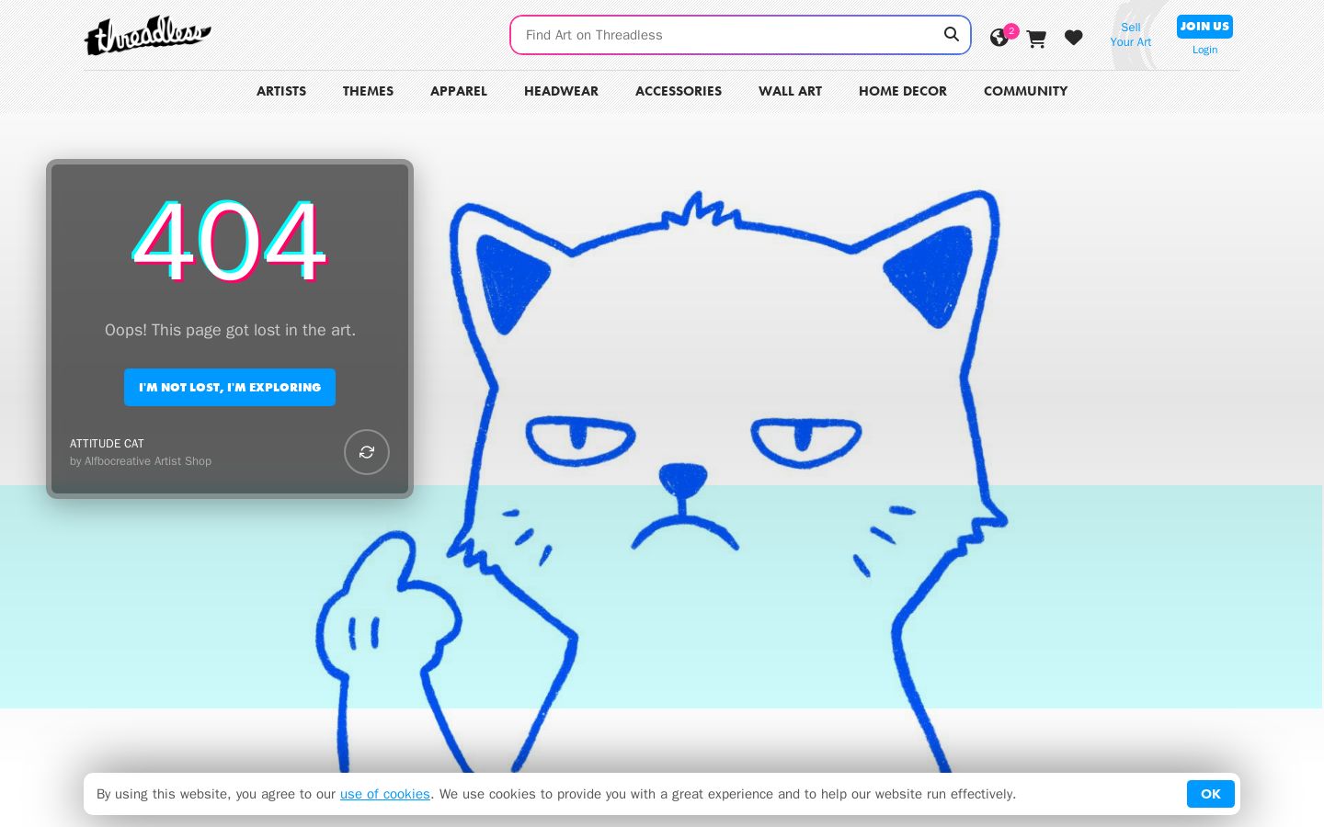Click the Threadless logo
Image resolution: width=1324 pixels, height=827 pixels.
148,36
